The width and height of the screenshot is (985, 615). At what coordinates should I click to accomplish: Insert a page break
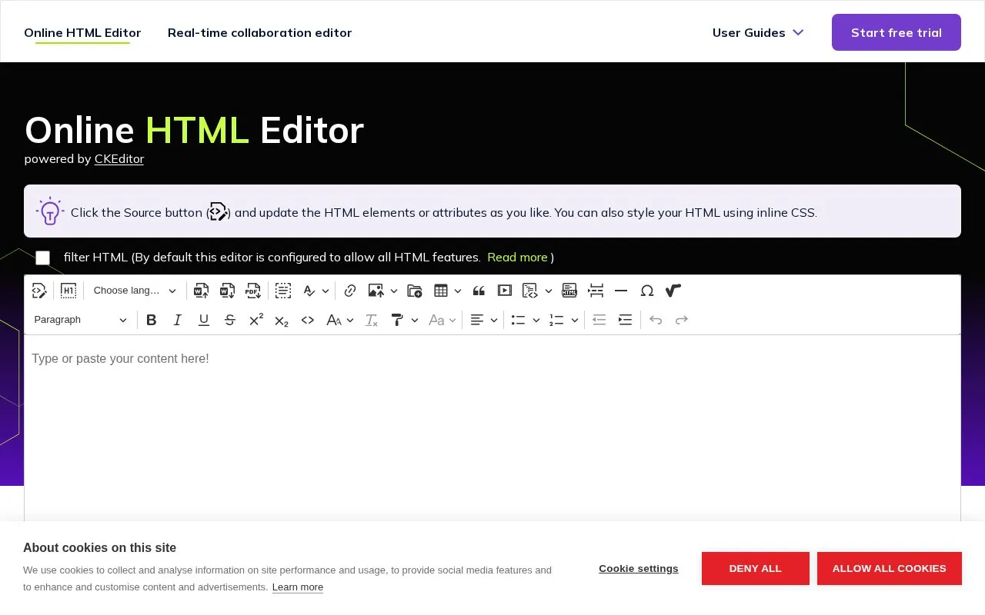tap(596, 291)
